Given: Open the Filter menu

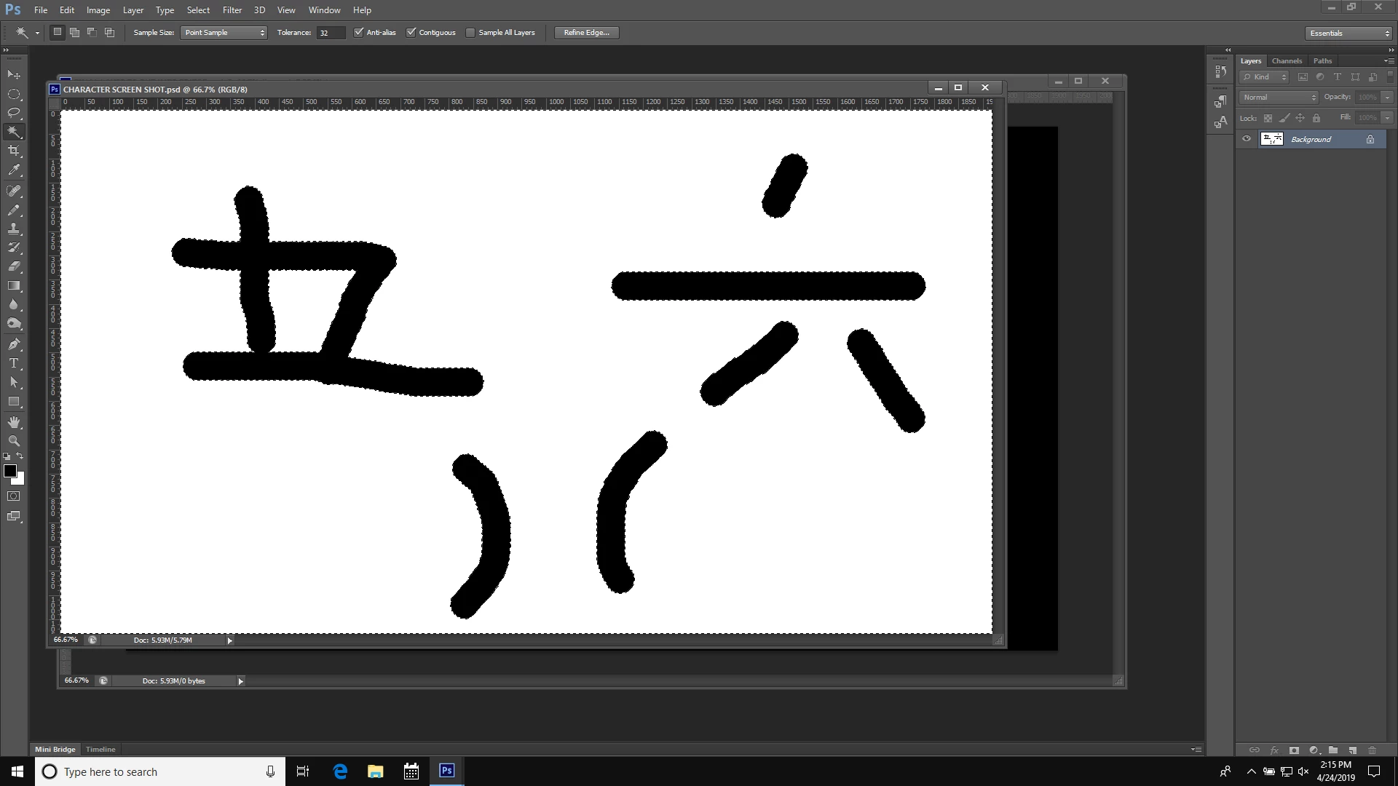Looking at the screenshot, I should pos(232,10).
